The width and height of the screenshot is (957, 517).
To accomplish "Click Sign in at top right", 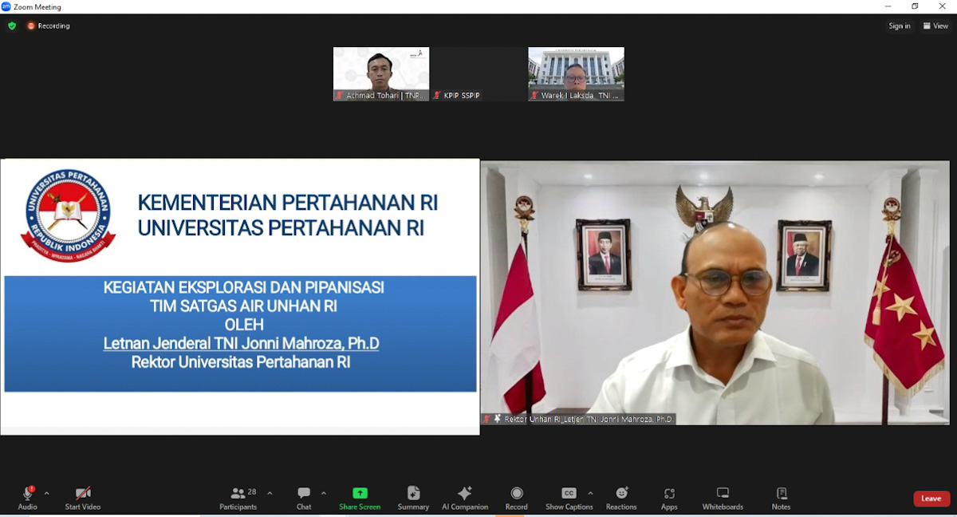I will (900, 26).
